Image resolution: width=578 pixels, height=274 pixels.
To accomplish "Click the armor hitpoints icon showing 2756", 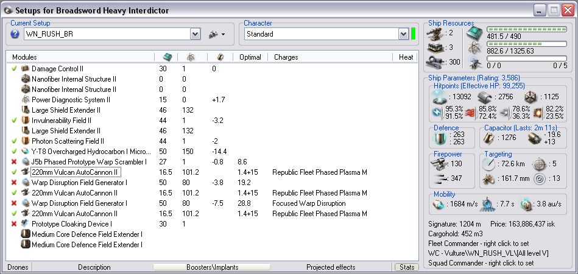I will pos(484,97).
